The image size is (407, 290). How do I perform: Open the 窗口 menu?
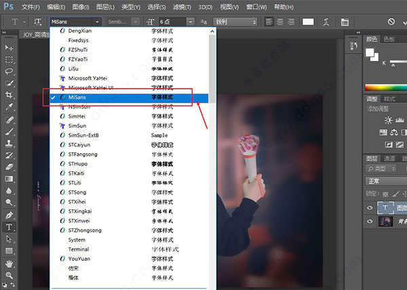pyautogui.click(x=256, y=7)
